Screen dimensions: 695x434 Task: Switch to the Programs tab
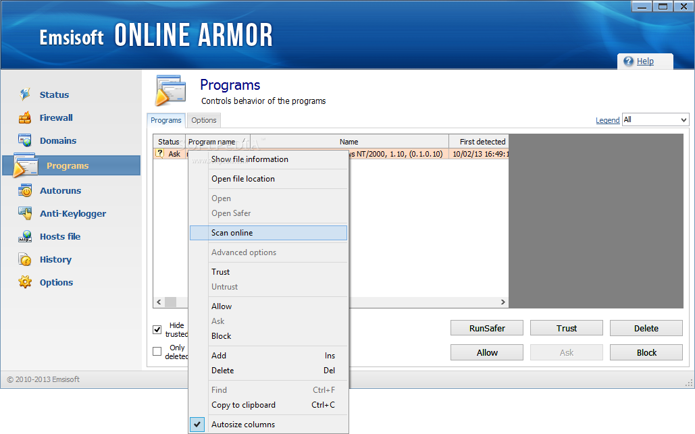tap(165, 120)
